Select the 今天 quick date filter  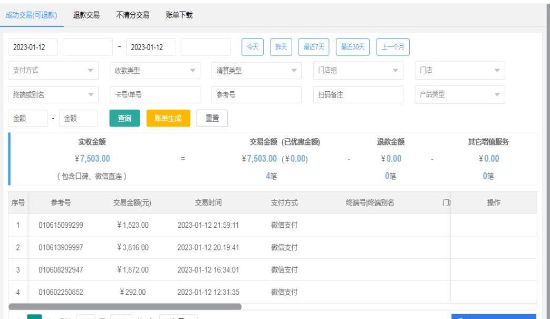(253, 47)
